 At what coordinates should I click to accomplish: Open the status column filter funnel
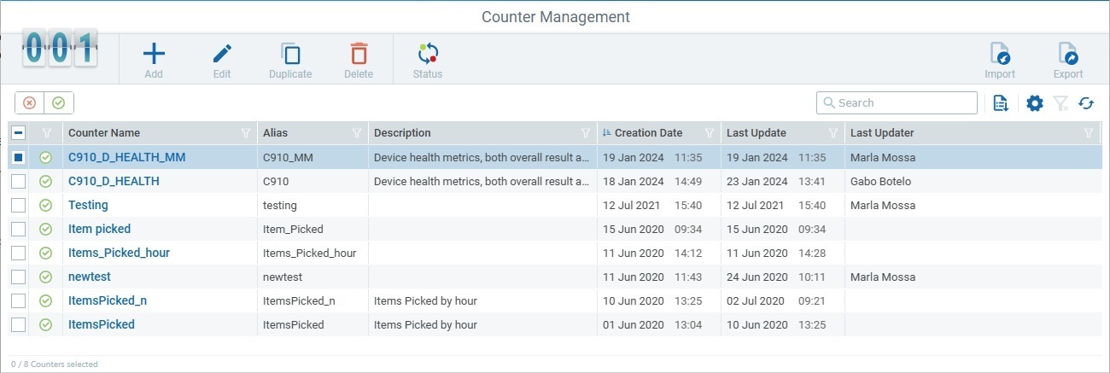(x=47, y=133)
